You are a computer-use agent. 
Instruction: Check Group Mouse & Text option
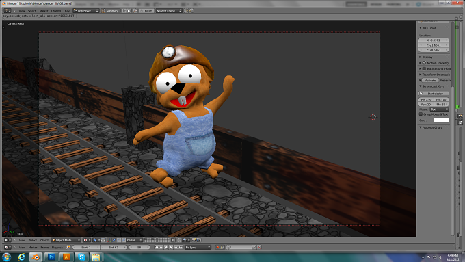click(421, 114)
